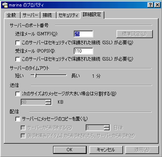The width and height of the screenshot is (162, 157).
Task: Click the SMTP port number field
Action: [83, 34]
